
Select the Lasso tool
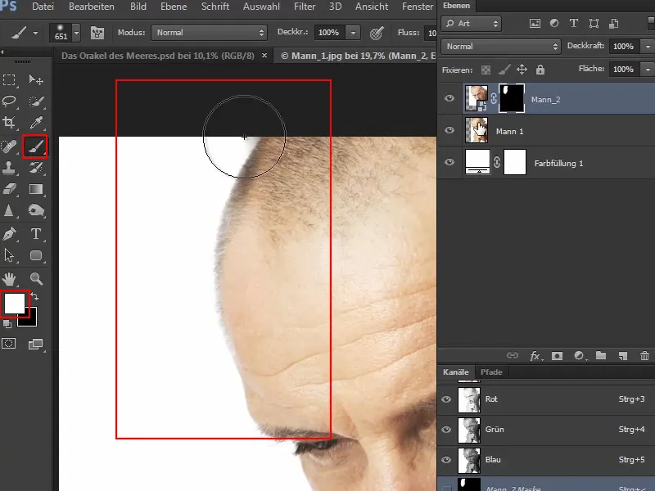click(9, 101)
